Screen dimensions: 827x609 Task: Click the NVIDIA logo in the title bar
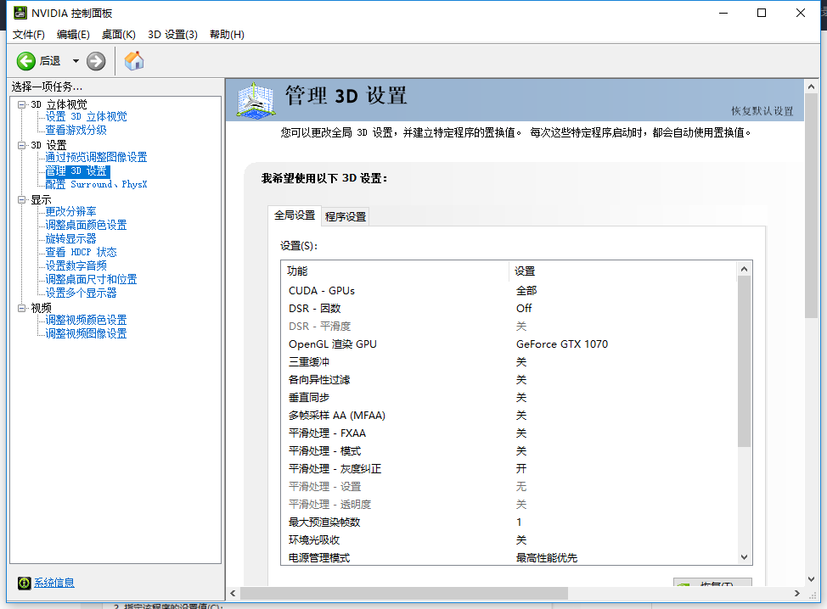pos(20,13)
